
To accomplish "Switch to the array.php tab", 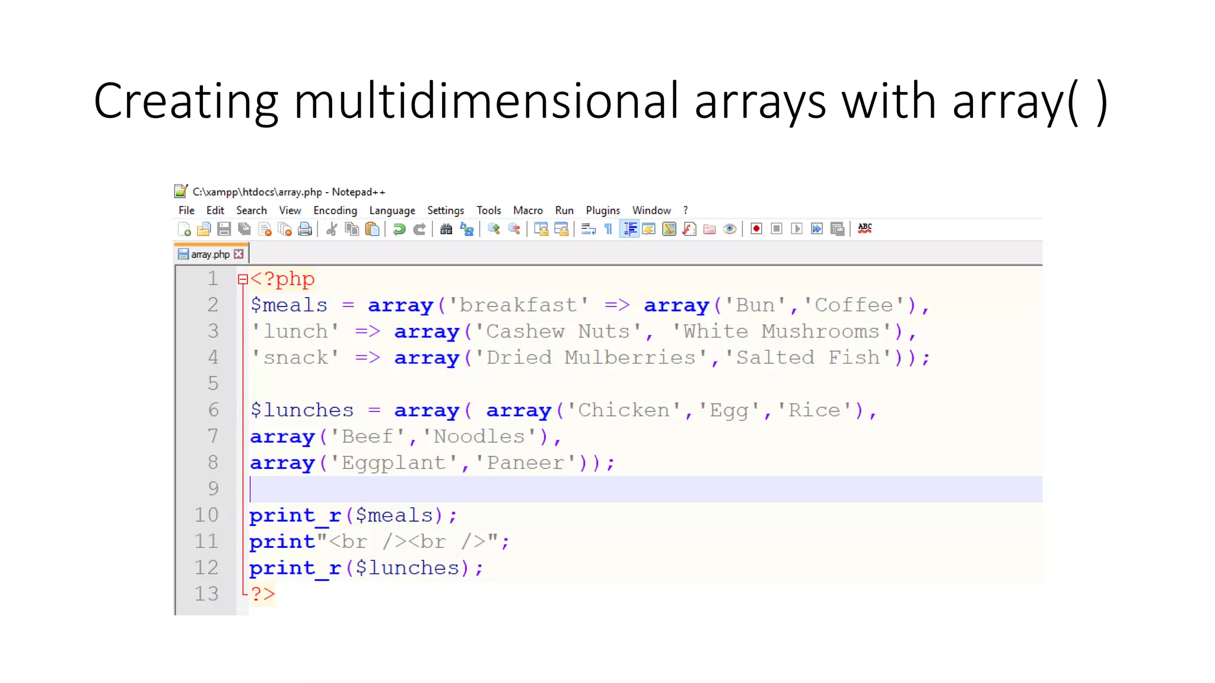I will (209, 254).
